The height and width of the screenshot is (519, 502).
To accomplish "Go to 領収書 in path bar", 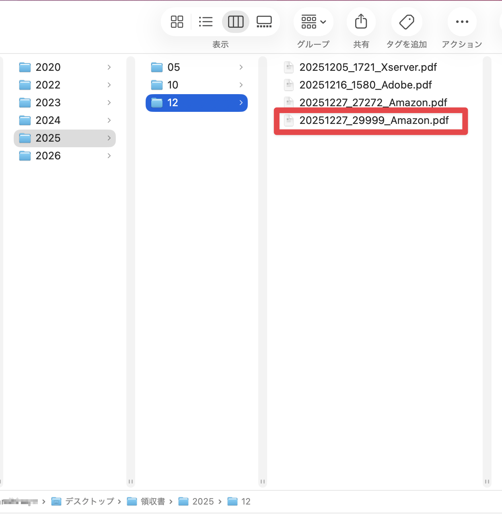I will point(146,501).
